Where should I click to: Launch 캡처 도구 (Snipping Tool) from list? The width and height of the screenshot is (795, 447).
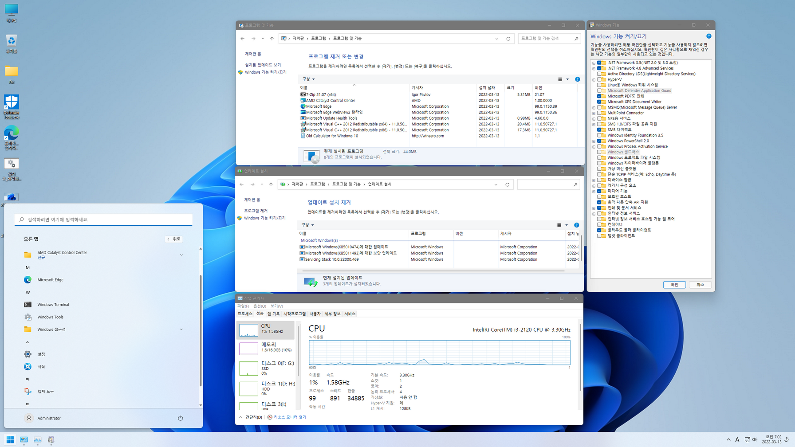45,392
